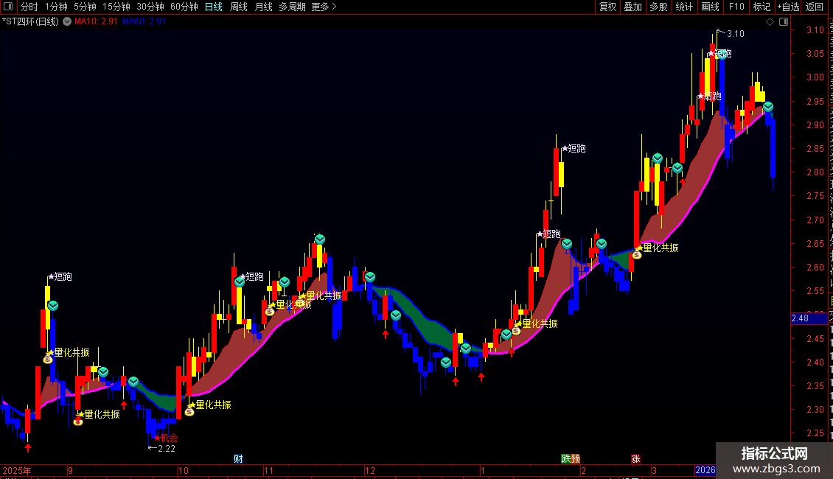This screenshot has height=479, width=833.
Task: Expand the 更多 periods menu
Action: pyautogui.click(x=324, y=7)
